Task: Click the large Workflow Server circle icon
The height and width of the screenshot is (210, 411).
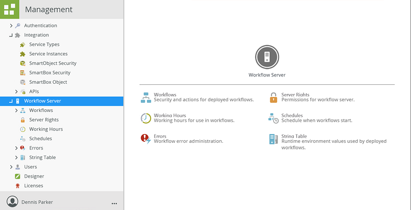Action: pos(267,57)
